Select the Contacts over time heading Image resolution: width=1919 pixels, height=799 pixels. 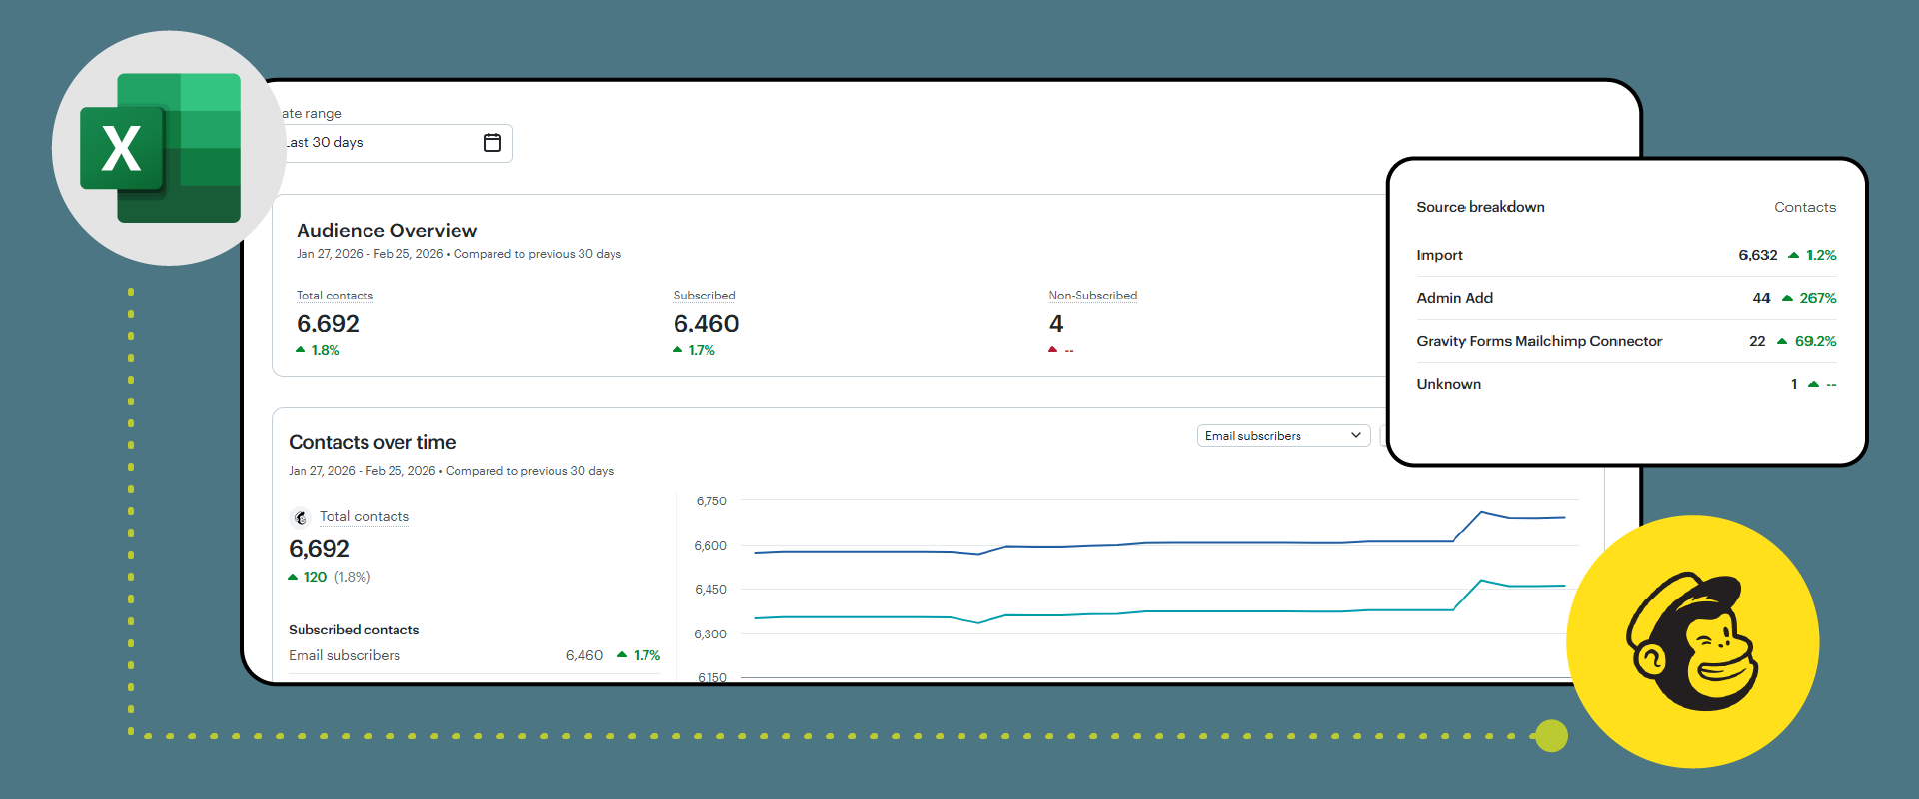pos(373,442)
